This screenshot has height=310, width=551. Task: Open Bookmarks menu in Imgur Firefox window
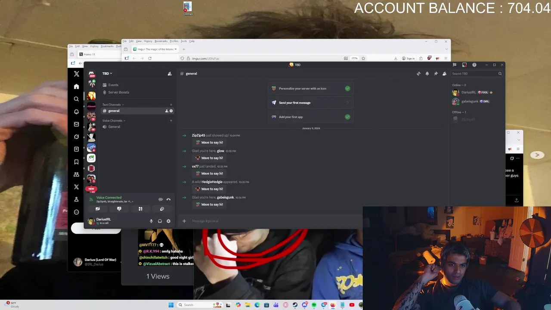click(x=161, y=41)
